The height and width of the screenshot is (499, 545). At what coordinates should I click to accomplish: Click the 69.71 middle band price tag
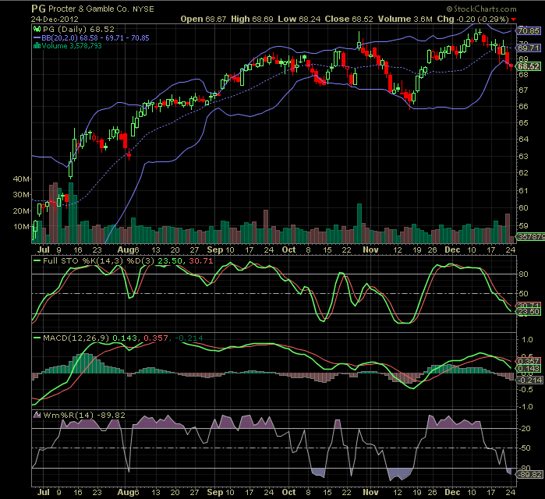click(x=529, y=48)
